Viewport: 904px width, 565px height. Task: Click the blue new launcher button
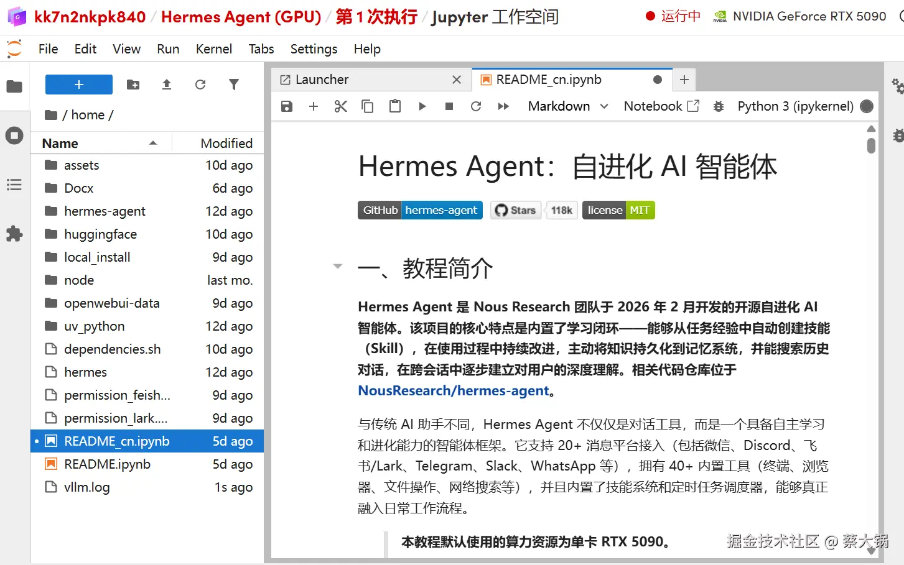[x=78, y=84]
